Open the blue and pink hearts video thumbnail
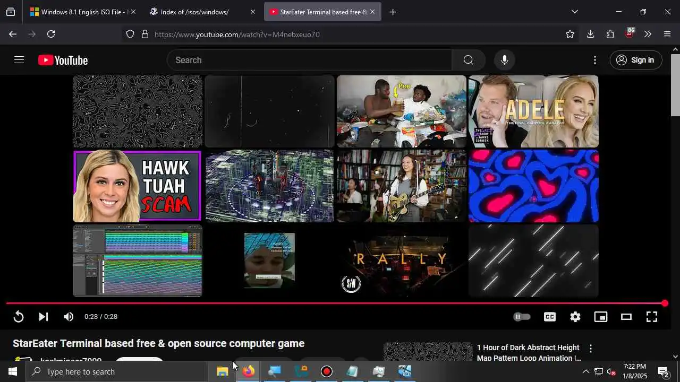This screenshot has width=680, height=382. tap(533, 186)
